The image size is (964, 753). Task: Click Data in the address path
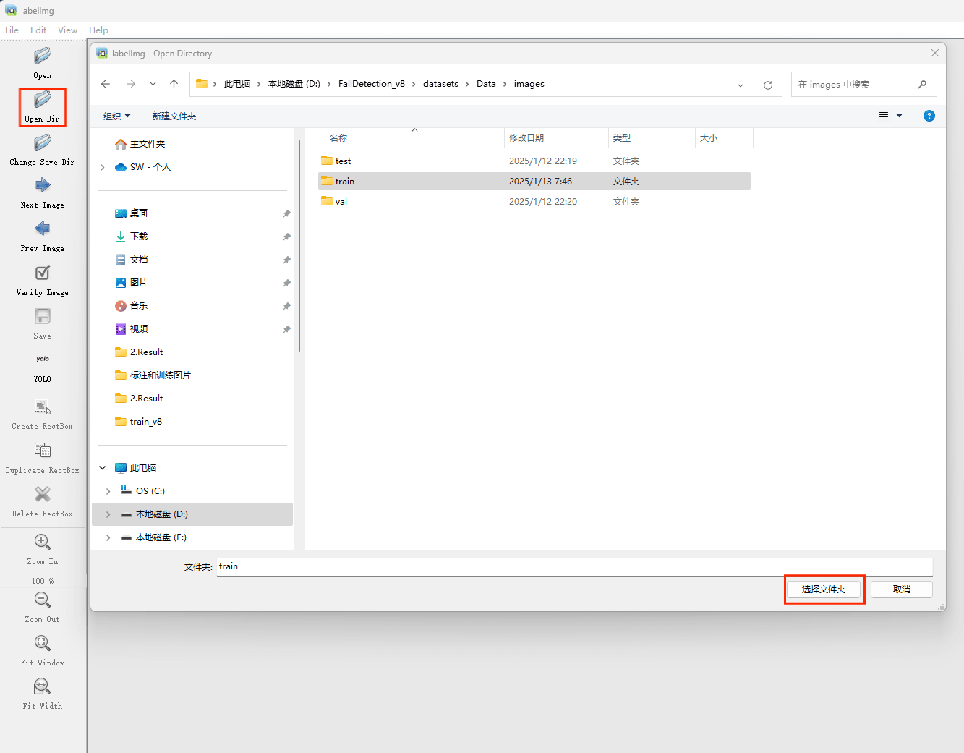(486, 84)
